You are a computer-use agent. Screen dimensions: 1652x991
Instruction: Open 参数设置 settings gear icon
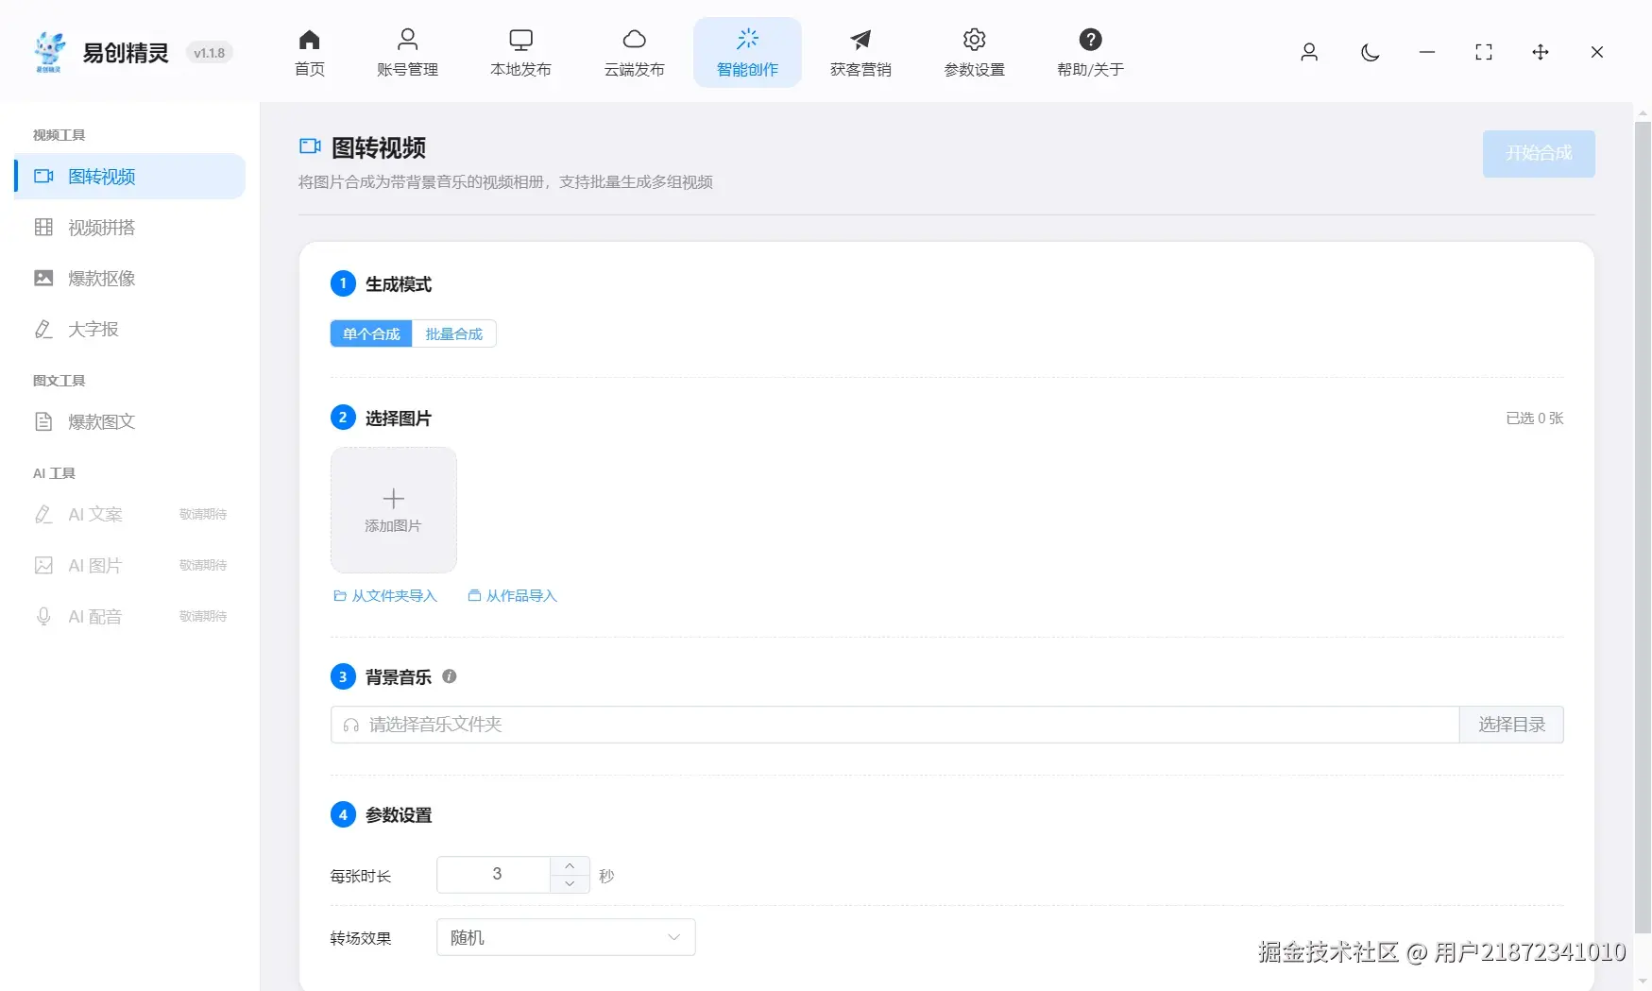click(973, 52)
